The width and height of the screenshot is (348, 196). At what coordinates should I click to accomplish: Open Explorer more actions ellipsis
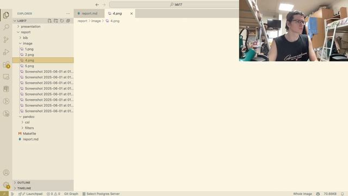pyautogui.click(x=68, y=14)
